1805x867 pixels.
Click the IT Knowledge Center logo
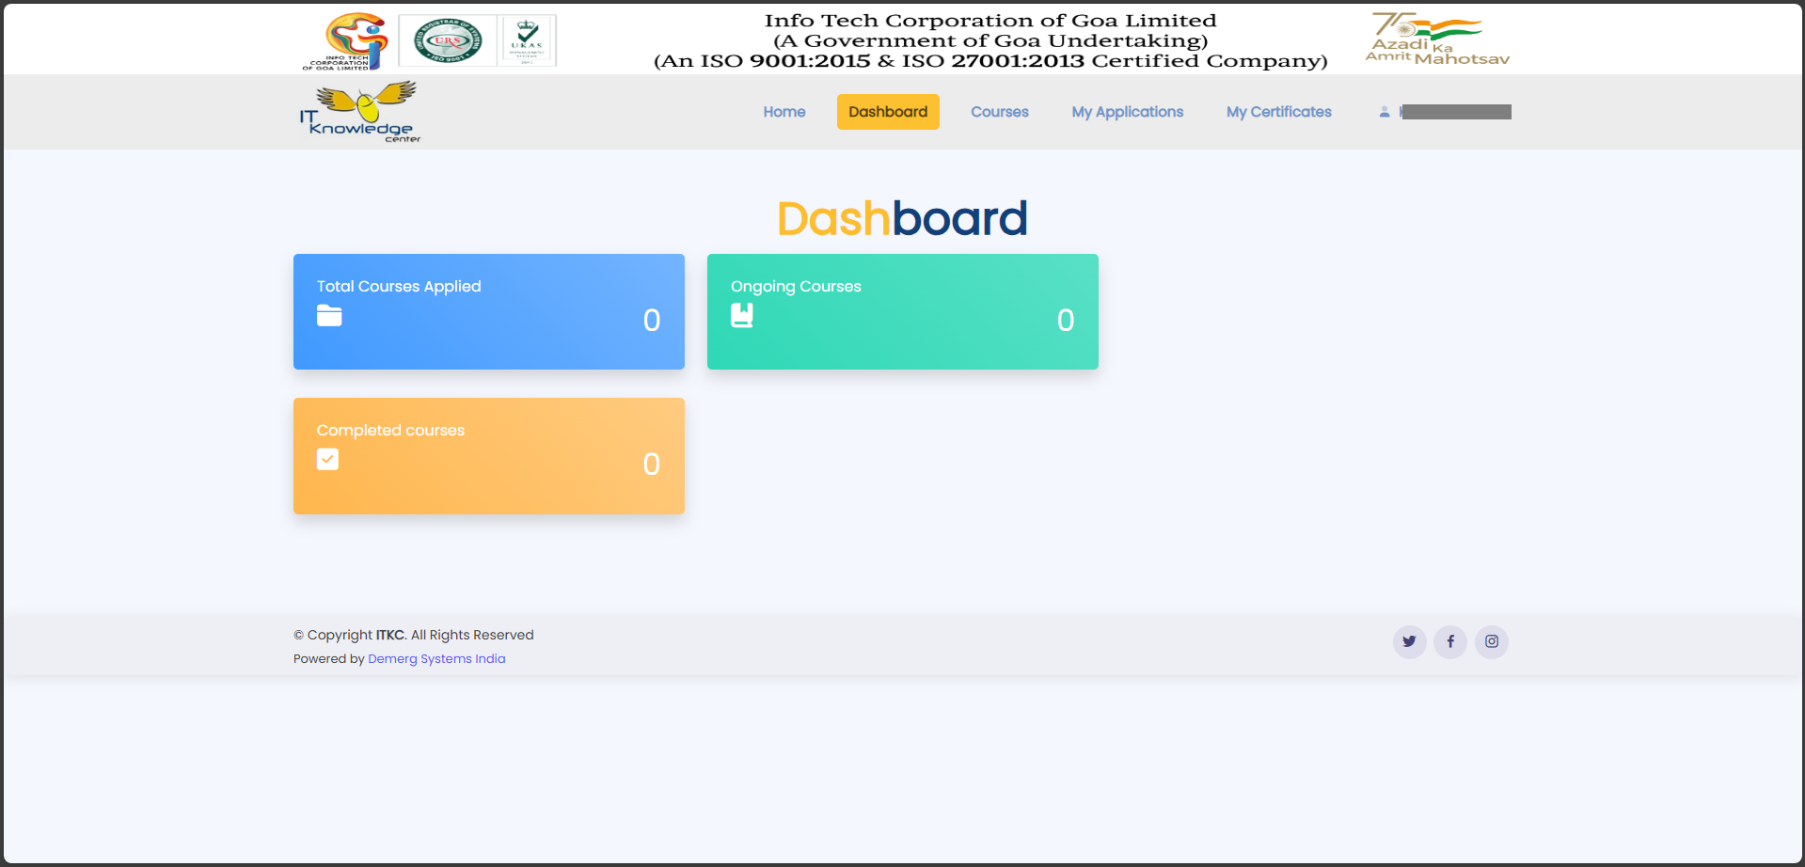click(x=360, y=112)
